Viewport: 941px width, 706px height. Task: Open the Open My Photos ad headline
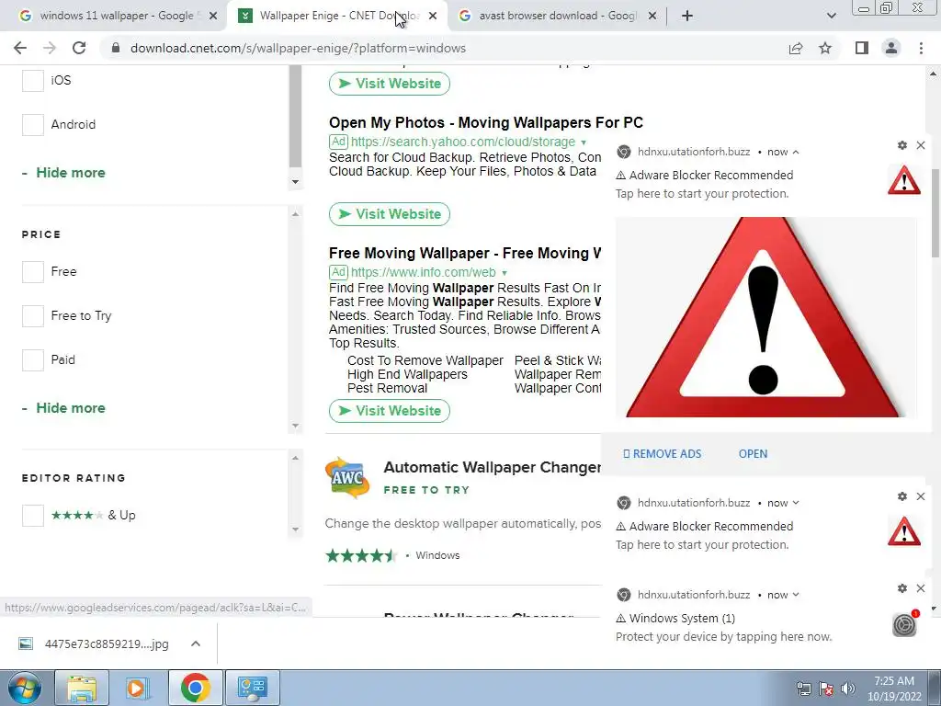485,123
